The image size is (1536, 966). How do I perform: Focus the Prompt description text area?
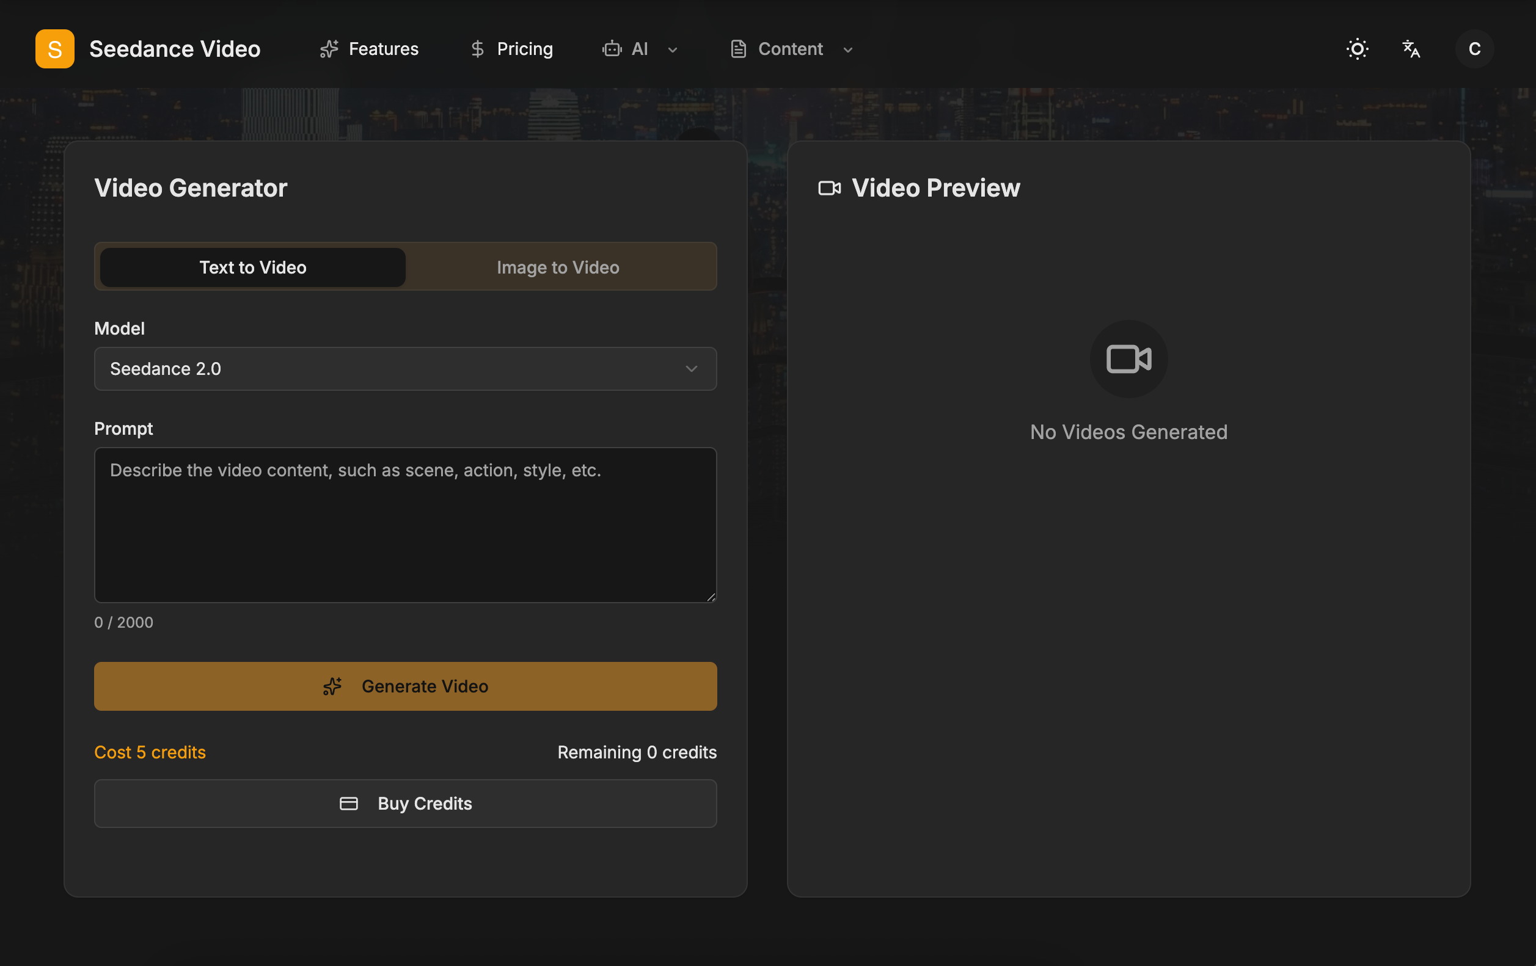[x=405, y=524]
